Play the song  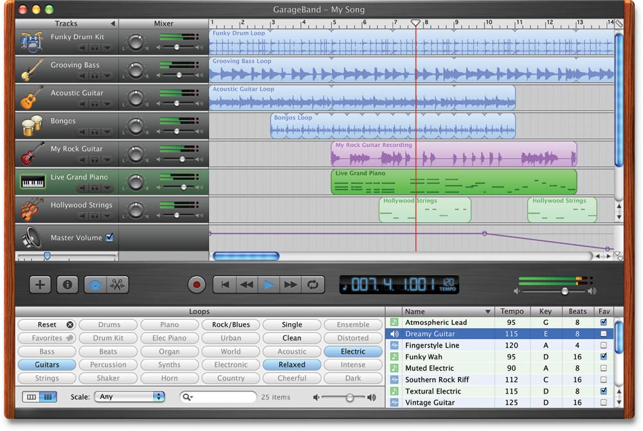click(x=269, y=285)
